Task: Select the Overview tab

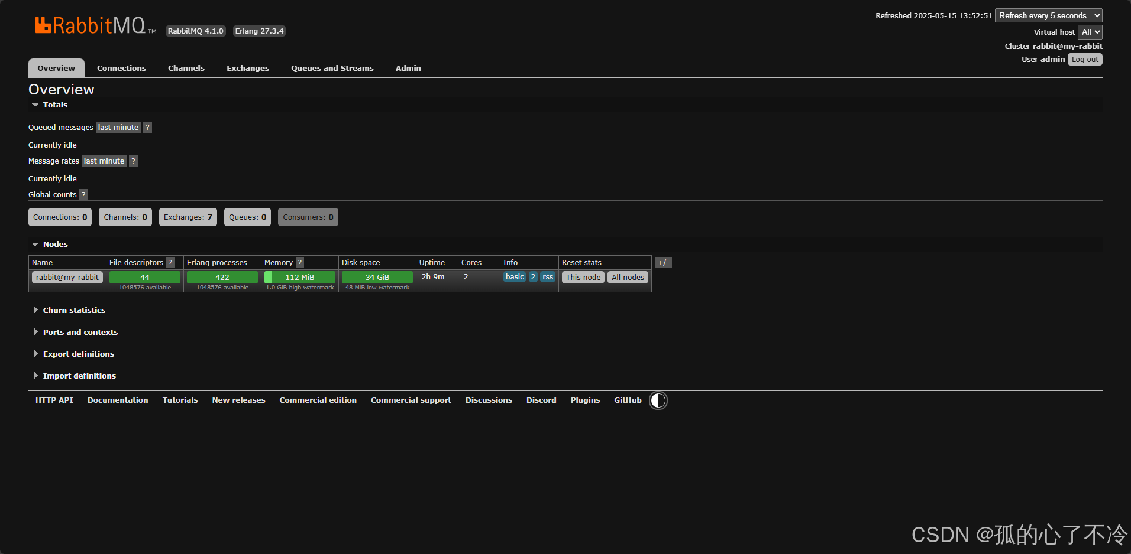Action: tap(56, 68)
